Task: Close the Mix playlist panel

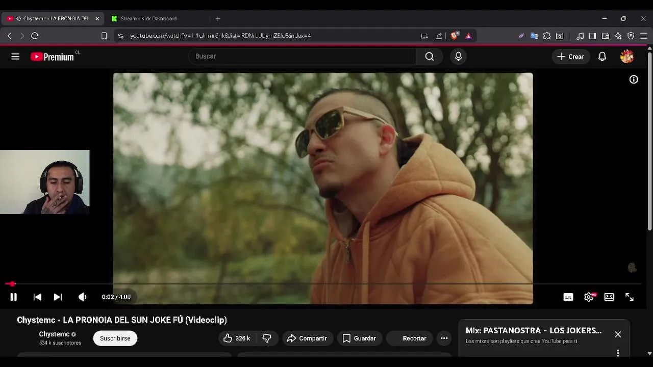Action: [x=618, y=334]
